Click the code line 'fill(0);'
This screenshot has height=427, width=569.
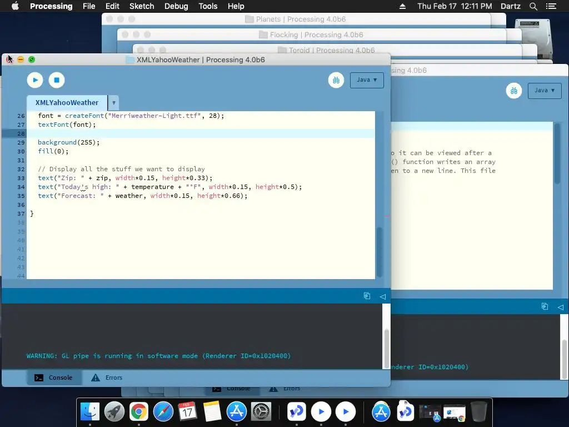click(x=53, y=151)
